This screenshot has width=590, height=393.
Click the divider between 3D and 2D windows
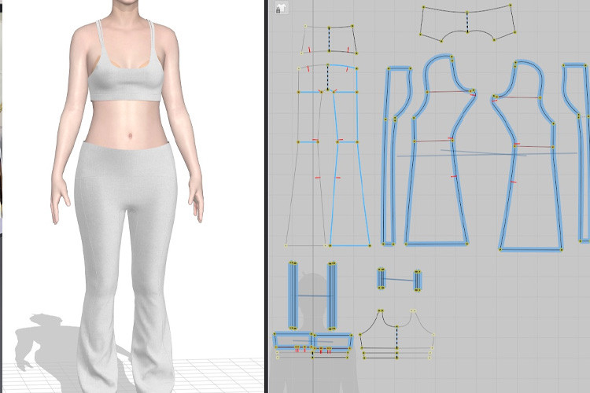[266, 196]
